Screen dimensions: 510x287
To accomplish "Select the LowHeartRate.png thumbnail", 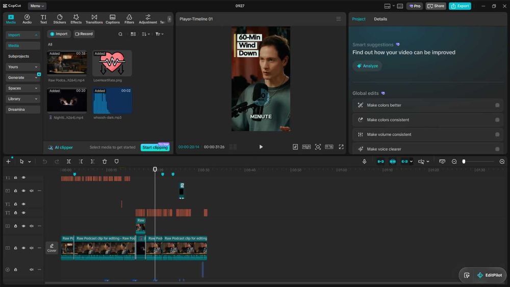I will point(112,63).
